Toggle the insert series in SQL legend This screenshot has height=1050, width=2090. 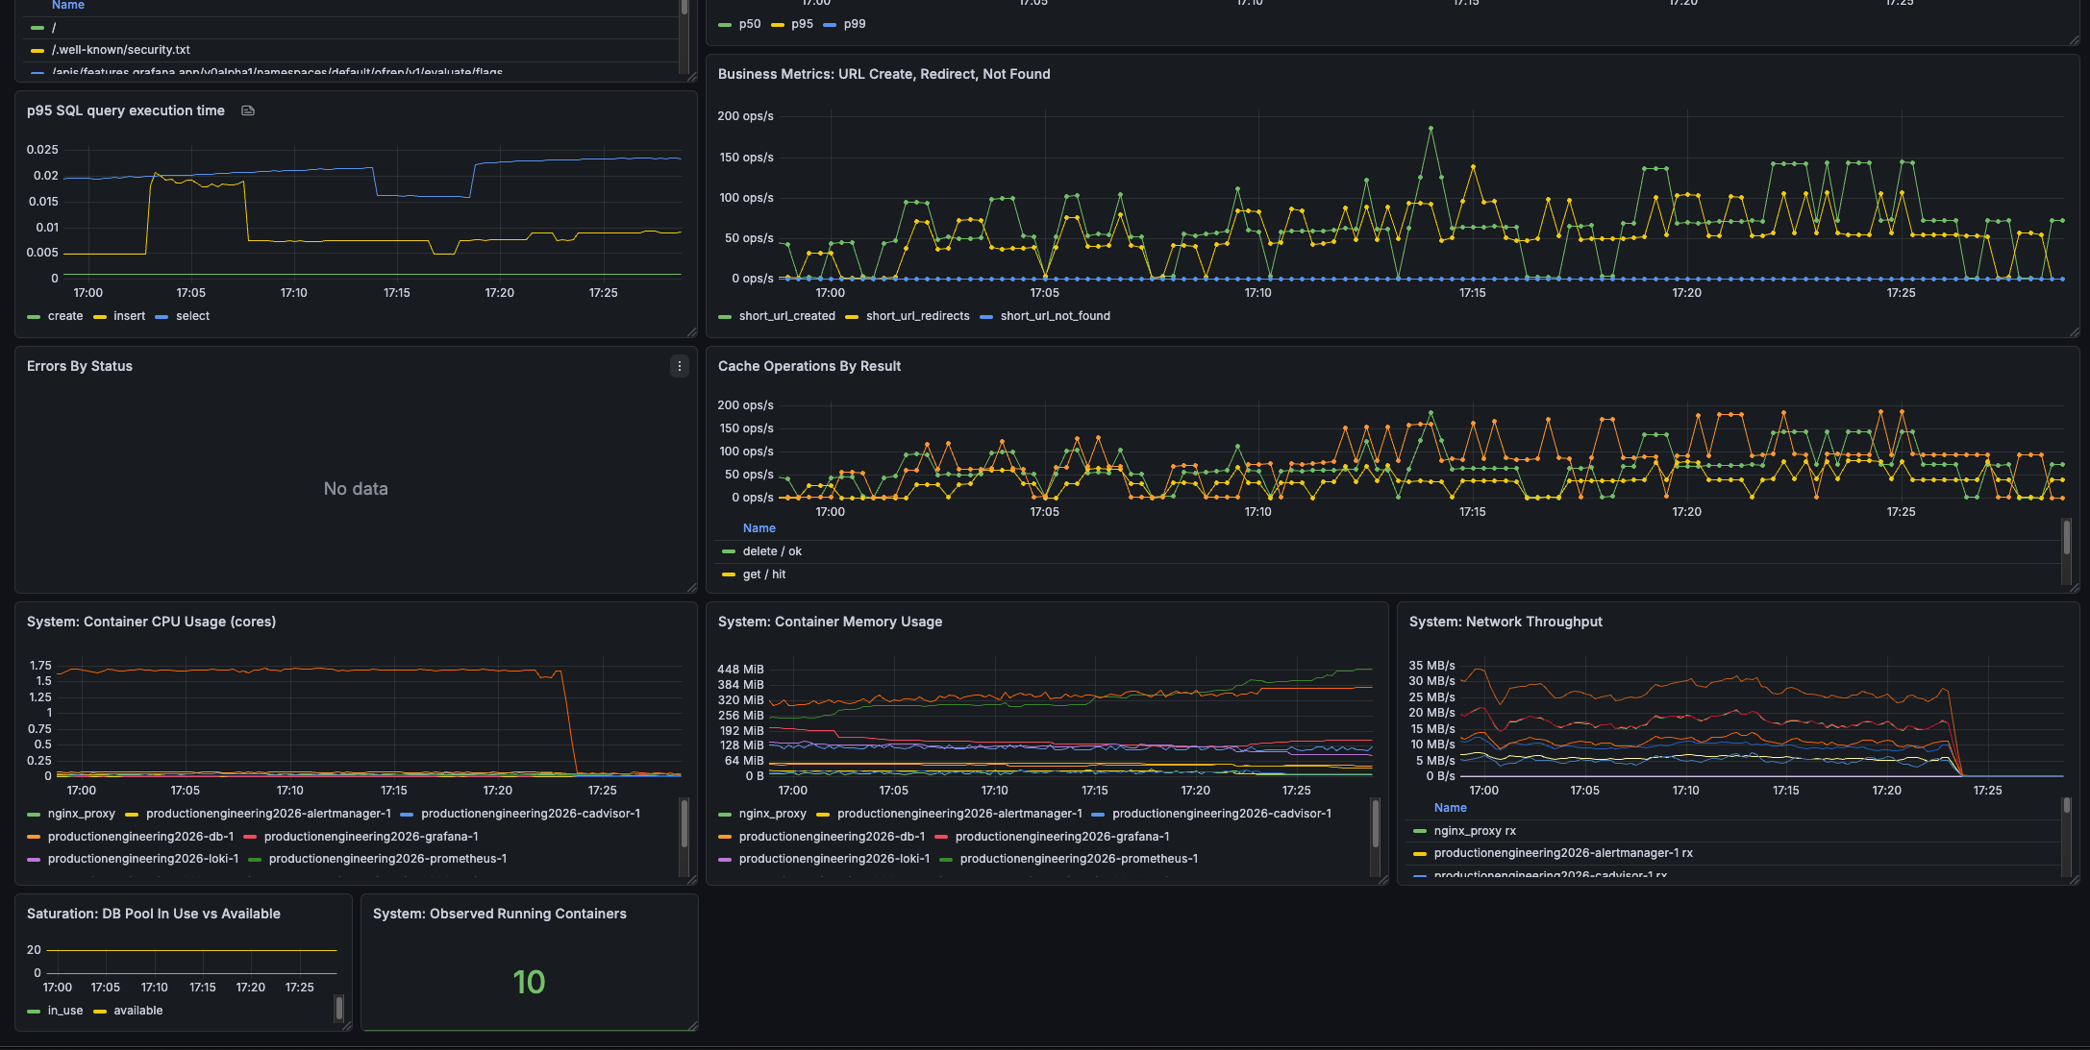coord(129,316)
